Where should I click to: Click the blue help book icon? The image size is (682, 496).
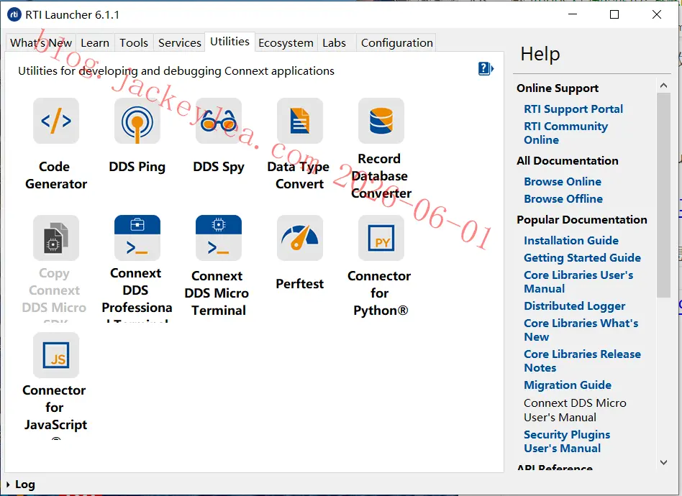(x=486, y=68)
